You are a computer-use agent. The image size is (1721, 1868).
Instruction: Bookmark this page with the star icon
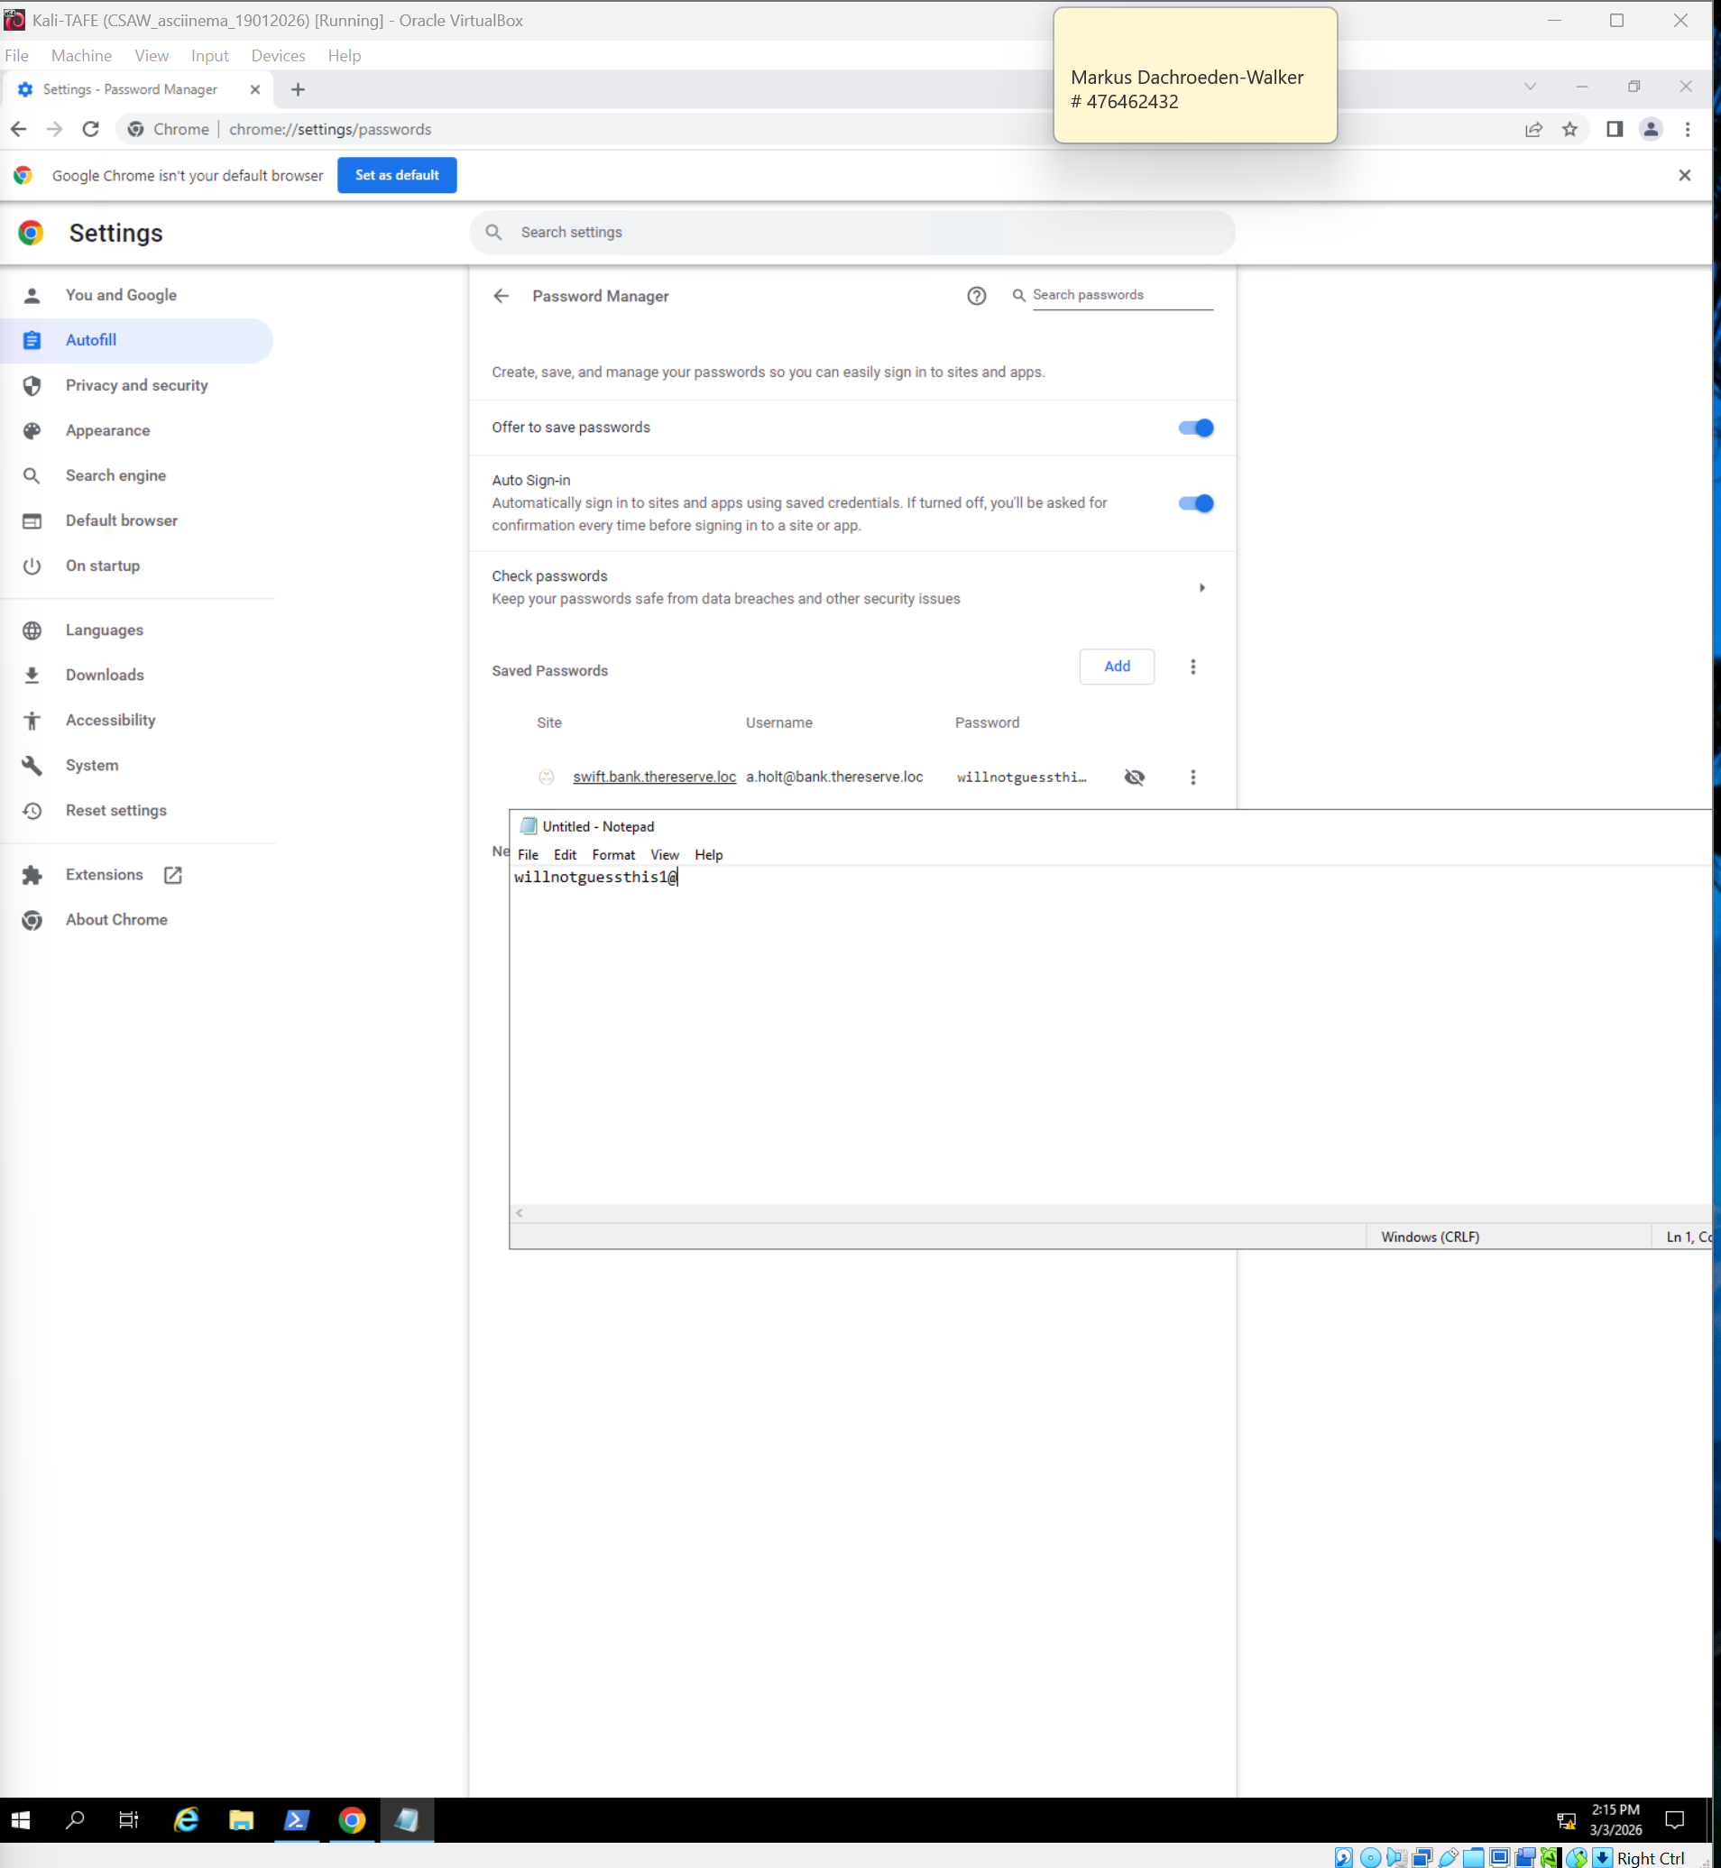coord(1570,130)
